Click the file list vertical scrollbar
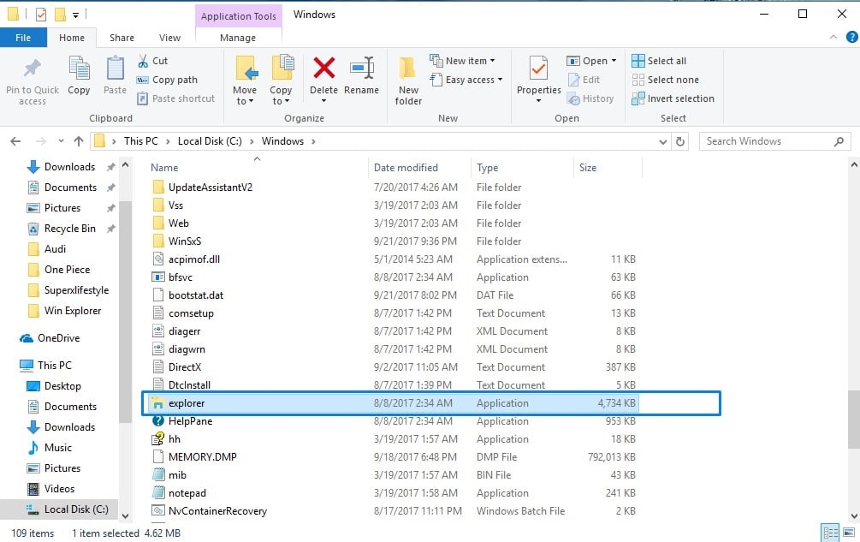This screenshot has height=542, width=860. pos(853,420)
